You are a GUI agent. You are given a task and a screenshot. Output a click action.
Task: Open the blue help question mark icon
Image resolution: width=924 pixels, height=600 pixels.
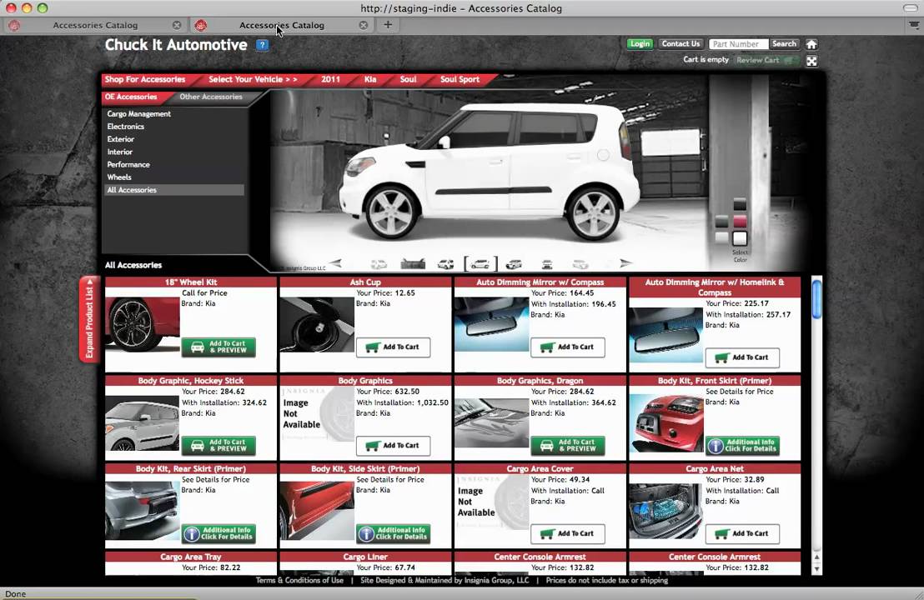262,45
